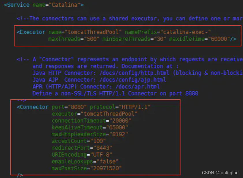This screenshot has width=243, height=178.
Task: Click the acceptCount="100" line
Action: tap(79, 141)
